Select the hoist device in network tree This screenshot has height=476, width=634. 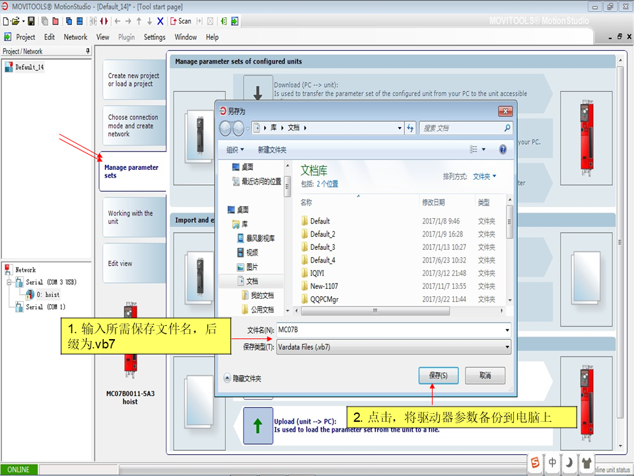coord(48,295)
